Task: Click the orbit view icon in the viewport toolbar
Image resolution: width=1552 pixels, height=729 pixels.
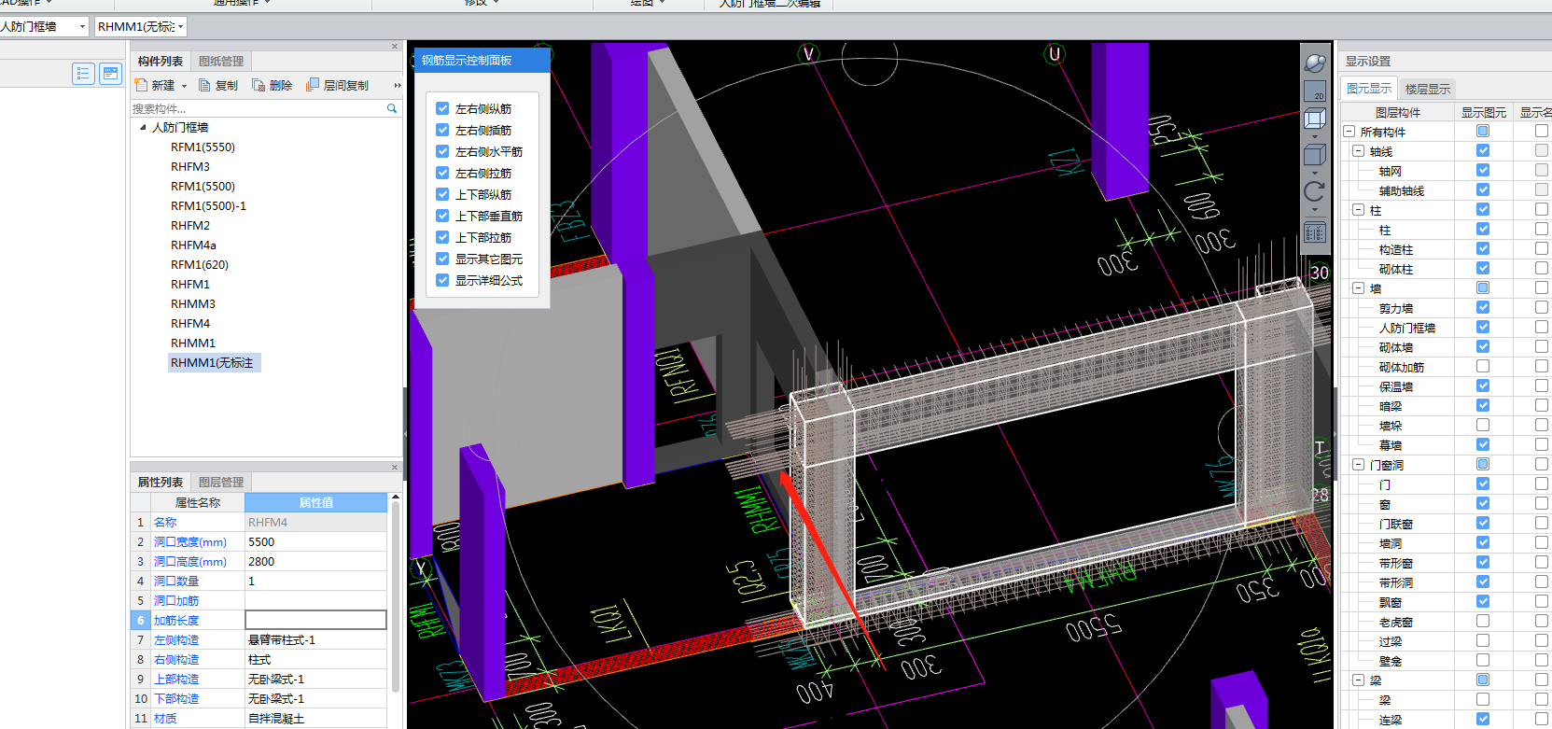Action: tap(1314, 63)
